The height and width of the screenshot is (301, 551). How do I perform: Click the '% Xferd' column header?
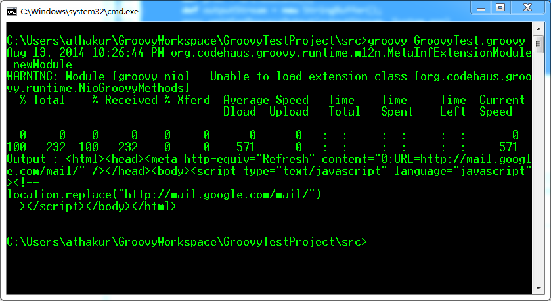(187, 100)
